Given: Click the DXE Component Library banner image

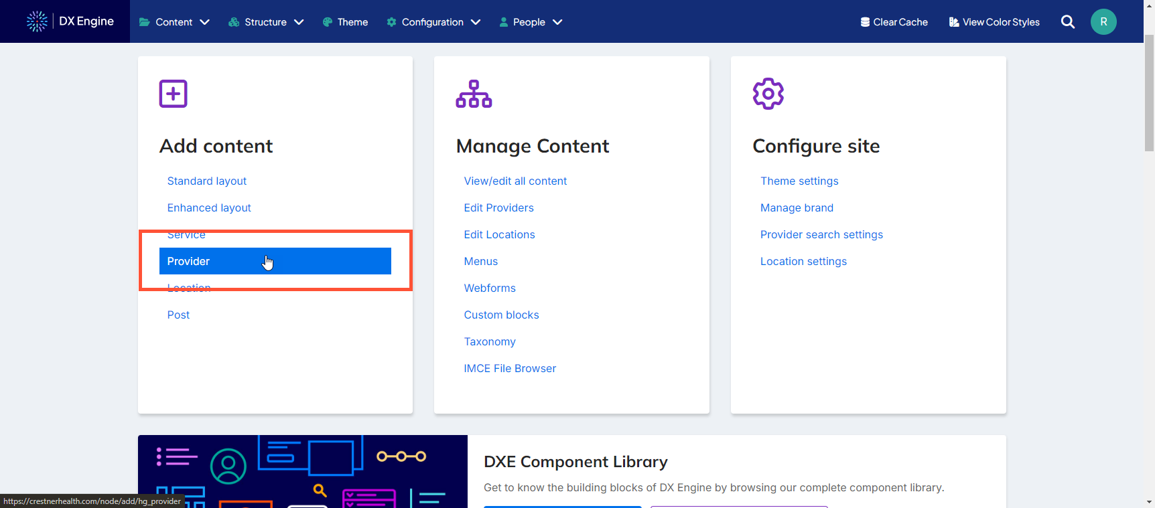Looking at the screenshot, I should 303,471.
